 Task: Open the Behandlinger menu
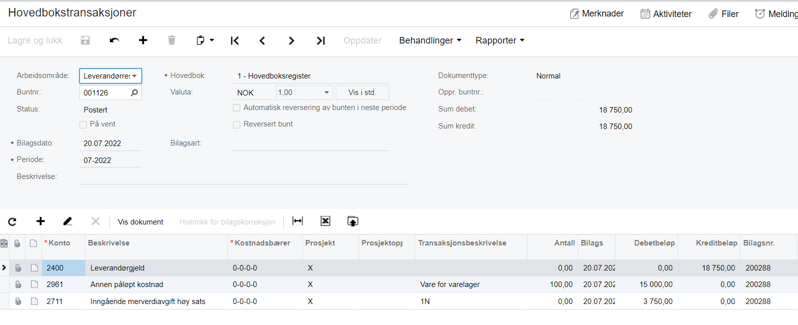(430, 40)
